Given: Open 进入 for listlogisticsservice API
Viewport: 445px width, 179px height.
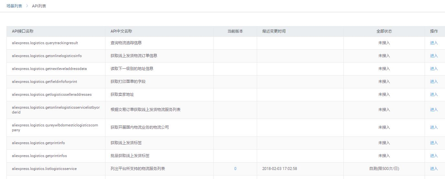Looking at the screenshot, I should click(434, 169).
